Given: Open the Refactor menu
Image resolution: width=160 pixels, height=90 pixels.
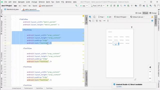Looking at the screenshot, I should click(x=42, y=2).
